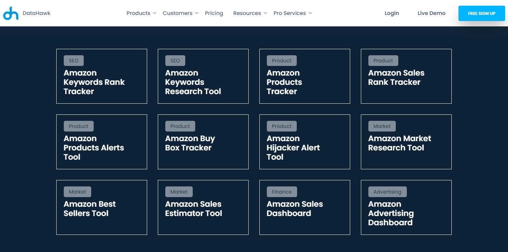Click the Login link

coord(392,13)
